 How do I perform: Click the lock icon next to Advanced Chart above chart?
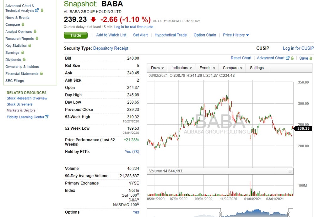coord(292,58)
